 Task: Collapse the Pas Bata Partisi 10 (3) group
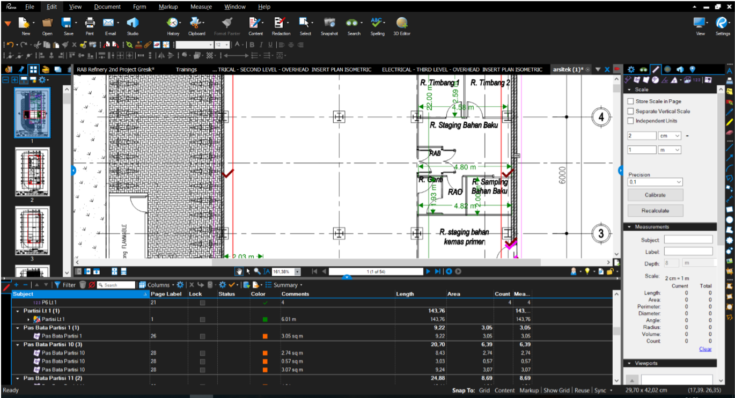click(18, 344)
